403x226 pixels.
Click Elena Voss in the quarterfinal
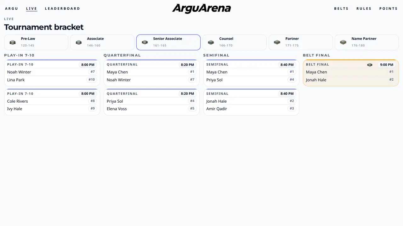(117, 109)
